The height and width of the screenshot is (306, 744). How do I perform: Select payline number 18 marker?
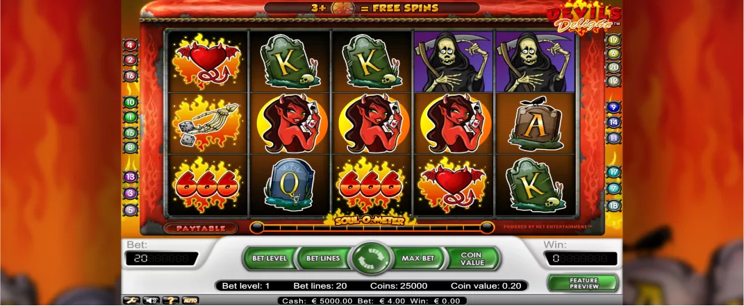pyautogui.click(x=614, y=205)
